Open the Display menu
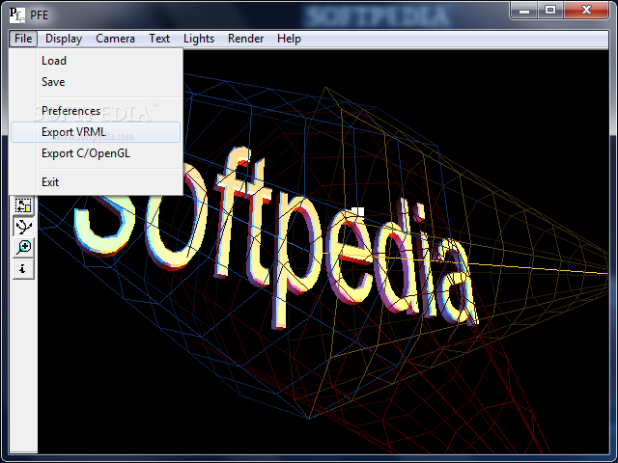618x463 pixels. coord(64,39)
